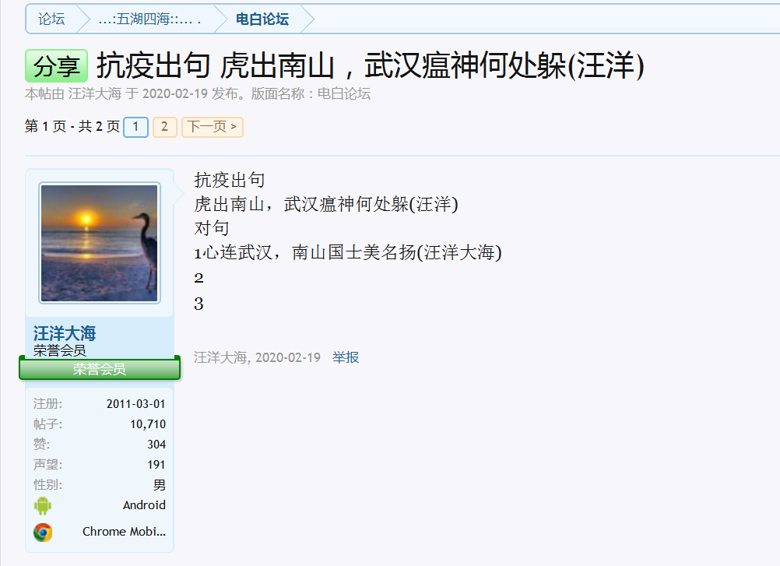Click the green 荣誉会员 ribbon banner
The width and height of the screenshot is (780, 566).
pos(100,369)
